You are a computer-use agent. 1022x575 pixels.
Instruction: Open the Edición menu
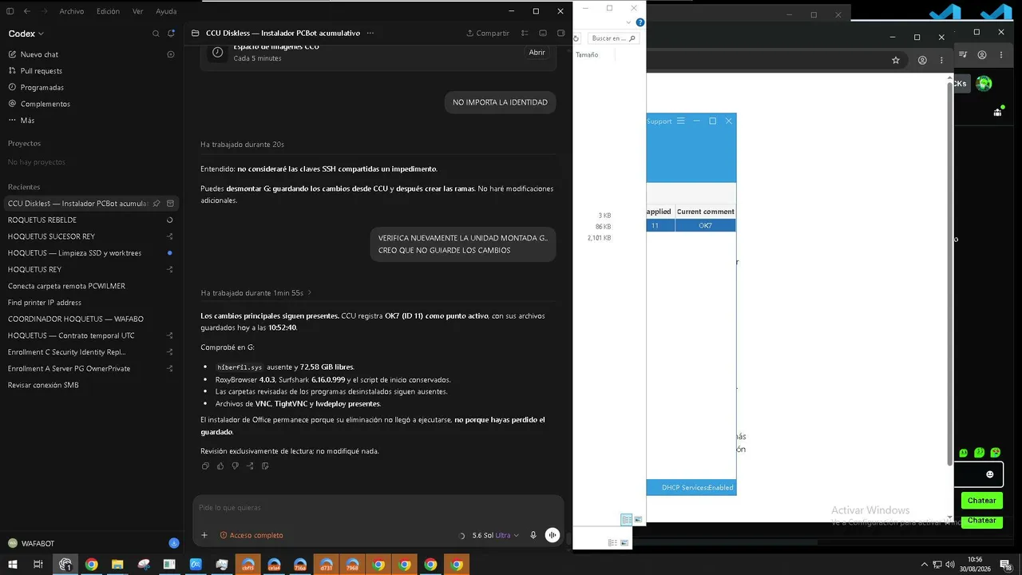[x=108, y=11]
